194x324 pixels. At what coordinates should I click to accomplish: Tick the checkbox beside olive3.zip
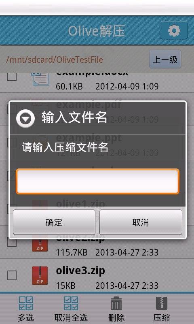click(x=12, y=275)
